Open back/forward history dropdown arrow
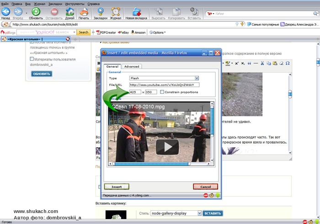This screenshot has height=224, width=320. click(x=27, y=13)
